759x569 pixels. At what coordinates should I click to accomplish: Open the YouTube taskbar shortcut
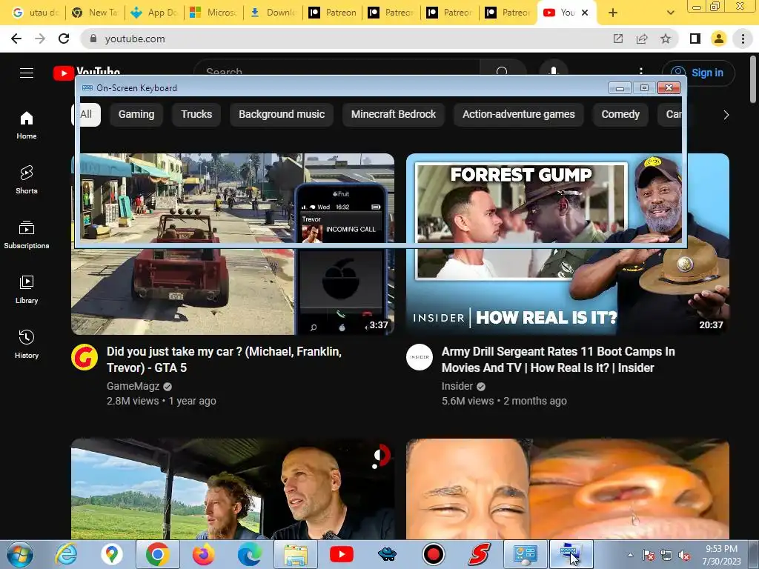pyautogui.click(x=341, y=554)
